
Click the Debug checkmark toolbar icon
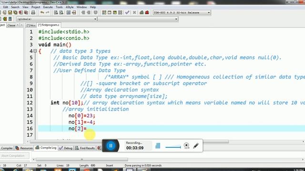[x=127, y=13]
